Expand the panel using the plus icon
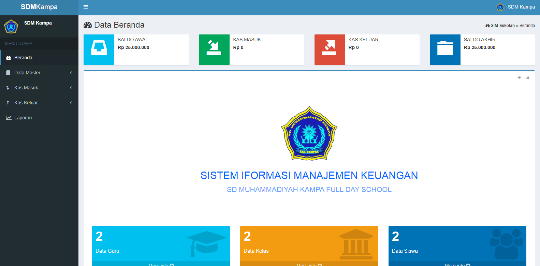Image resolution: width=540 pixels, height=266 pixels. coord(519,78)
